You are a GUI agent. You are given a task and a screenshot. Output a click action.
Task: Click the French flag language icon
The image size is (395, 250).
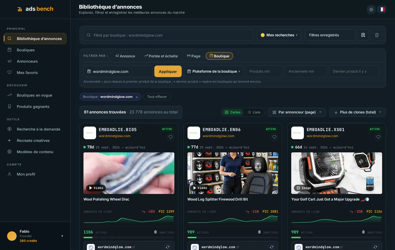click(x=382, y=9)
